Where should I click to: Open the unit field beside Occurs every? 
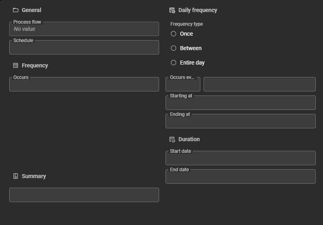click(x=259, y=85)
